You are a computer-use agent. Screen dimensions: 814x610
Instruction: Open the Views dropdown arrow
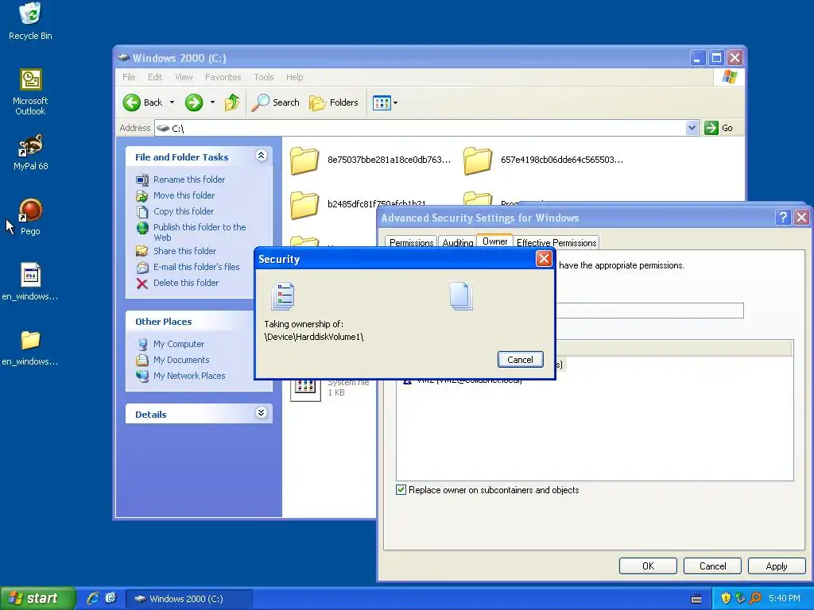[x=396, y=102]
